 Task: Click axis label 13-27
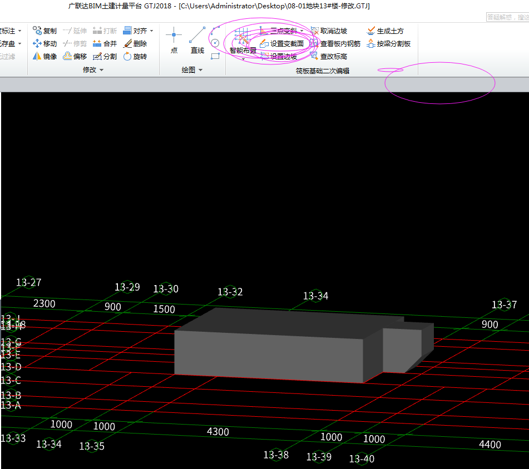(29, 282)
